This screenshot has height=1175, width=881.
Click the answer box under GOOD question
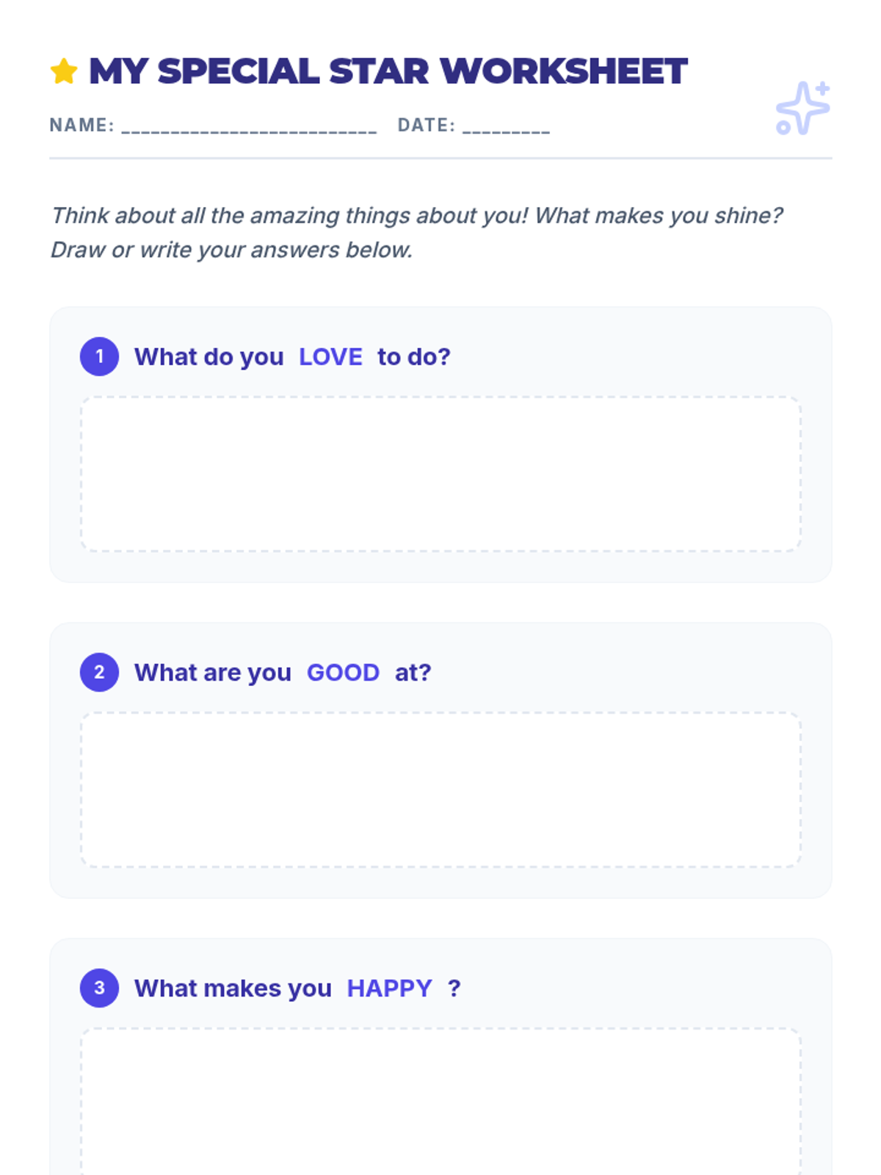[440, 789]
